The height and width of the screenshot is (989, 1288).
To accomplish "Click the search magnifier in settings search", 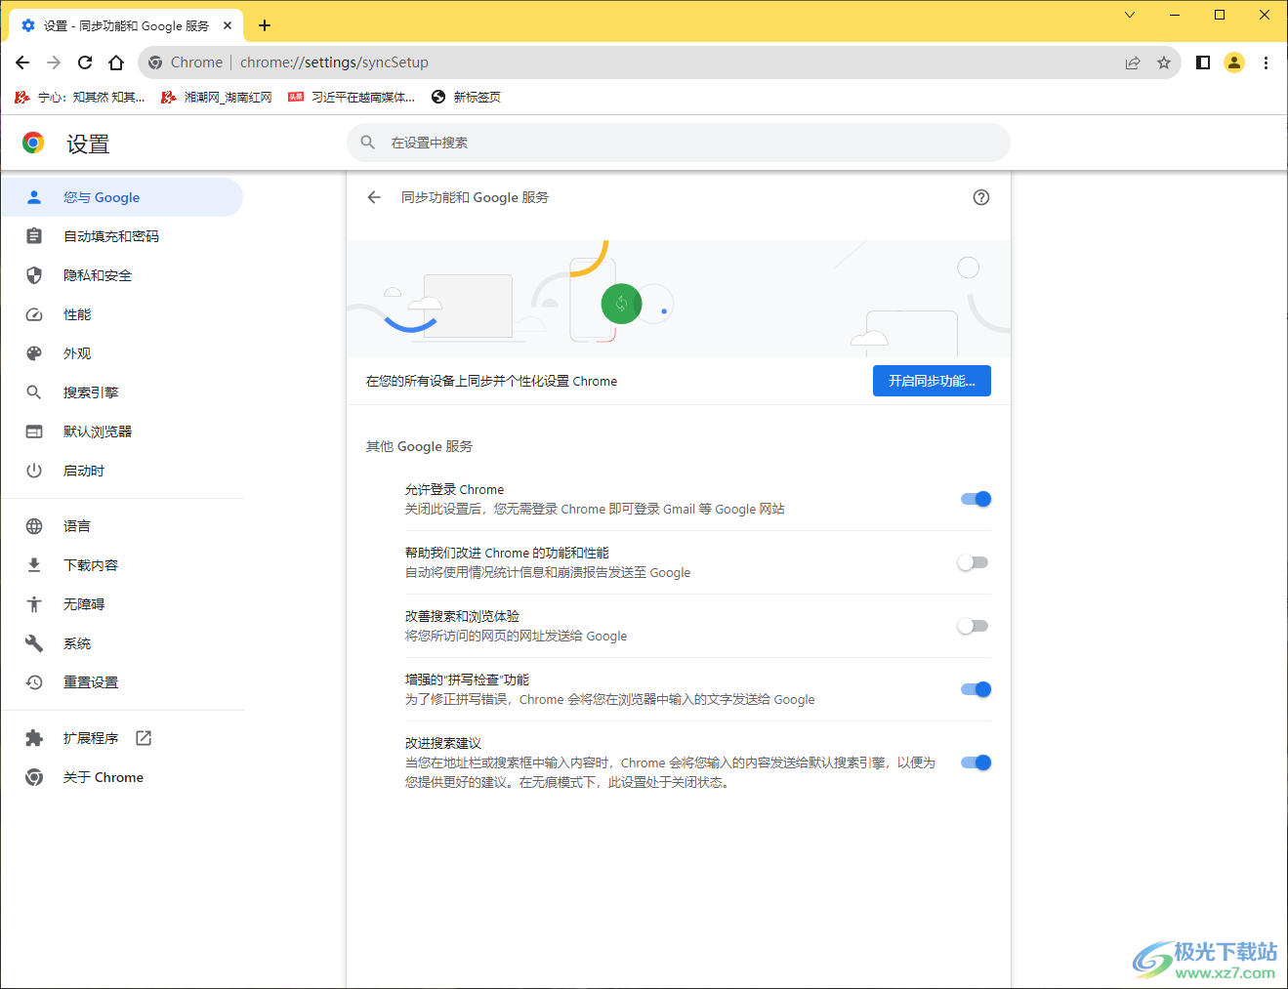I will [368, 143].
